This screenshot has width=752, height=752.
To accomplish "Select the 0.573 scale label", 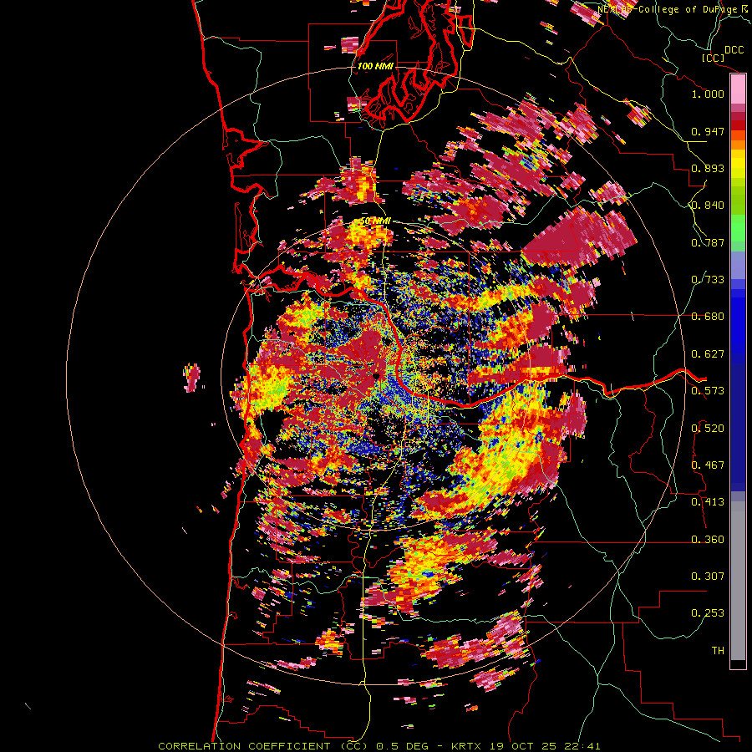I will coord(708,391).
